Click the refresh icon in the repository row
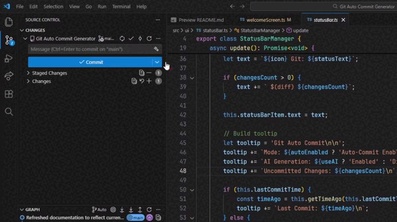This screenshot has width=397, height=222. 149,39
